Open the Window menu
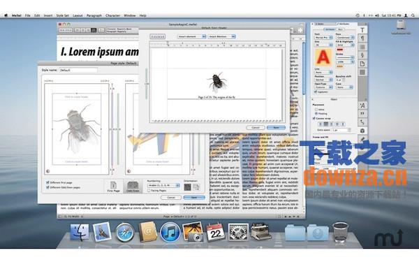 point(130,15)
